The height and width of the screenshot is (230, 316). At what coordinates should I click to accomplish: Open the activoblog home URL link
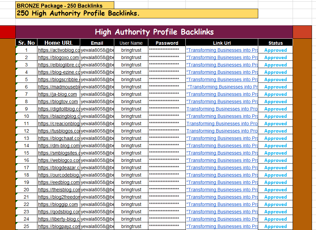[x=59, y=50]
